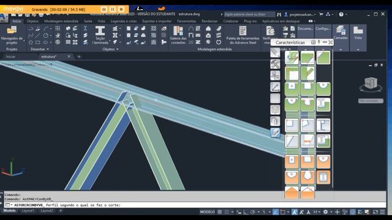Toggle snap mode in status bar
The height and width of the screenshot is (220, 392).
coord(227,212)
